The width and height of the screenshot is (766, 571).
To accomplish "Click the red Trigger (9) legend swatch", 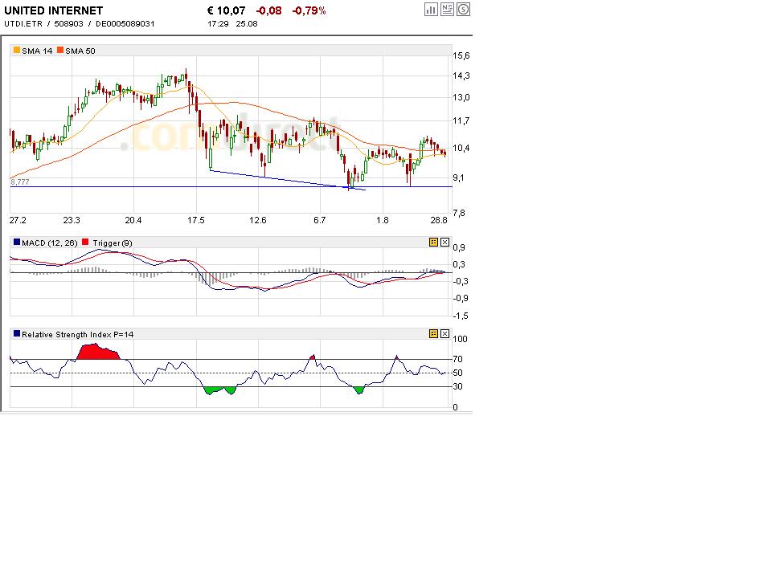I will click(85, 242).
